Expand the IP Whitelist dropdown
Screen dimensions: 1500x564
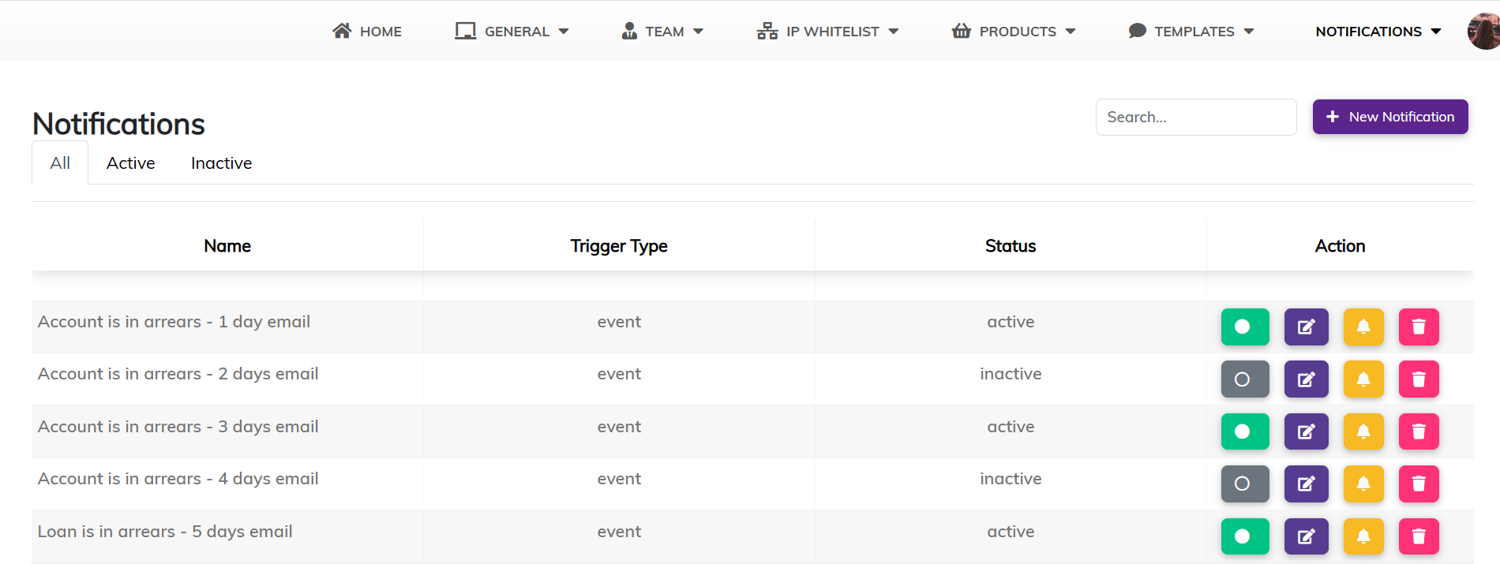(827, 32)
